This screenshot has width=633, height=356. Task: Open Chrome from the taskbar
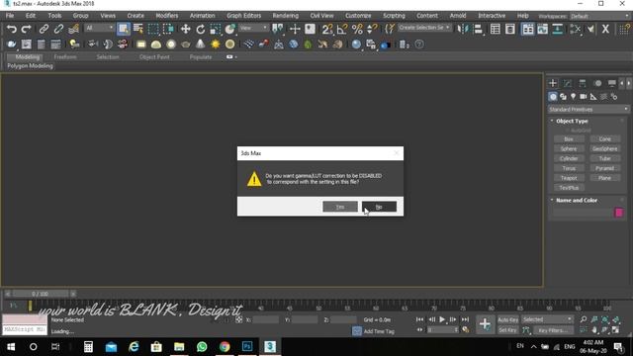[x=225, y=346]
